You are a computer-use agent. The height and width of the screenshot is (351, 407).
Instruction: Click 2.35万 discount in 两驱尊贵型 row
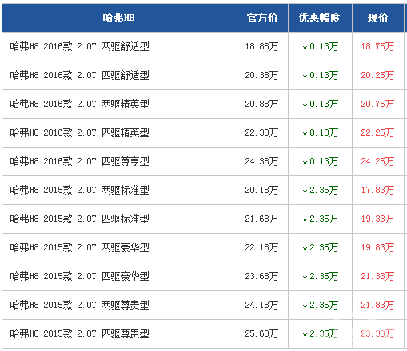[x=321, y=305]
